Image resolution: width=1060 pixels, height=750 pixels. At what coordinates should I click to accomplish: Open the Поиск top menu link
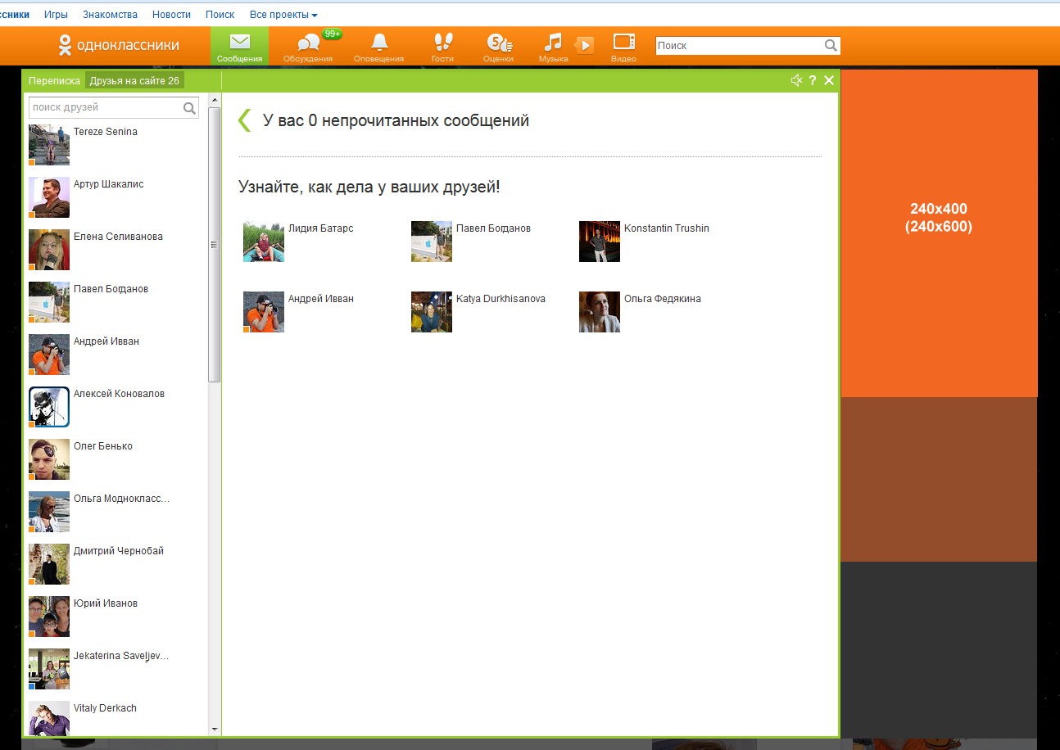tap(220, 15)
